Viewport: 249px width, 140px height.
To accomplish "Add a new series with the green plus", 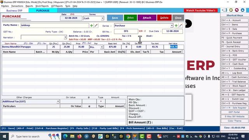I will pos(176,26).
